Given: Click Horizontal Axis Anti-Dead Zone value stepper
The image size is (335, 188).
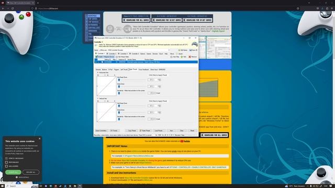Looking at the screenshot, I should click(x=160, y=80).
